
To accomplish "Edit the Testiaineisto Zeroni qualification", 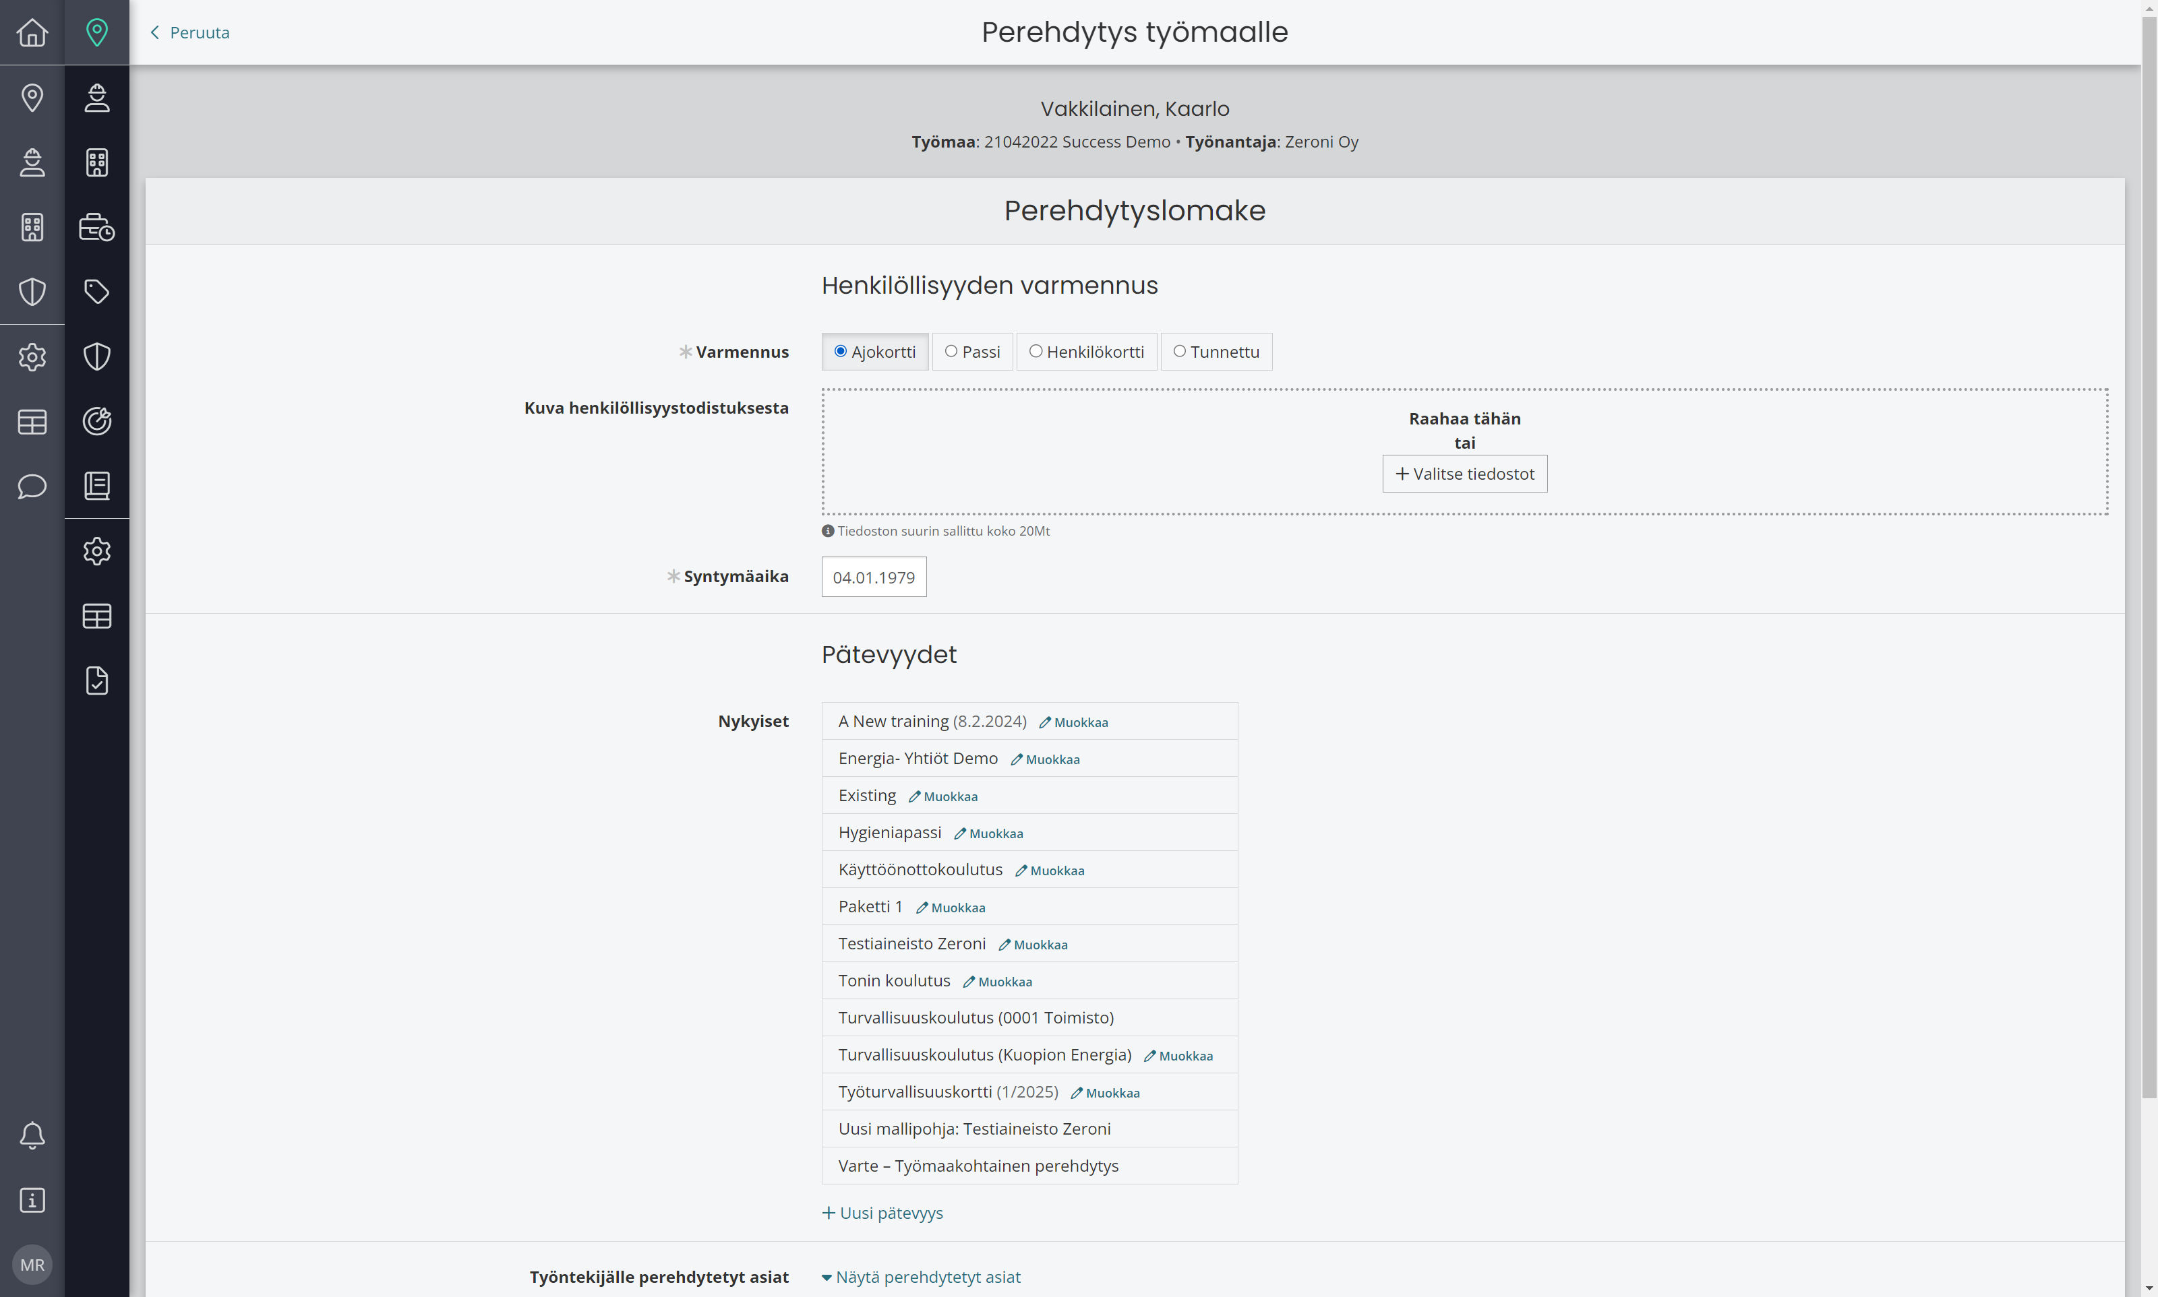I will click(1033, 946).
